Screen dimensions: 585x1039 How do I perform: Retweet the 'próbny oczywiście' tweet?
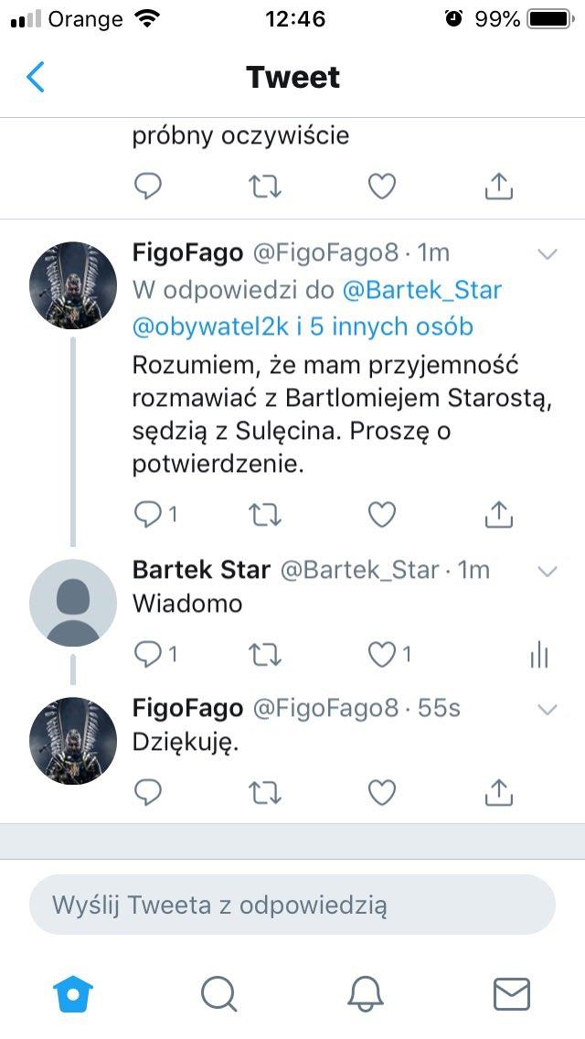(x=265, y=187)
